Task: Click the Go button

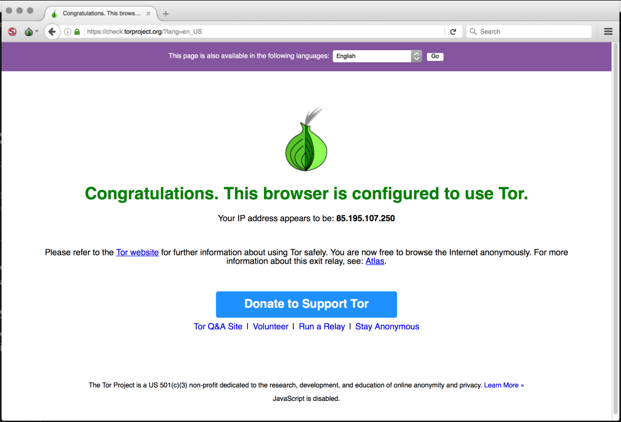Action: click(x=435, y=56)
